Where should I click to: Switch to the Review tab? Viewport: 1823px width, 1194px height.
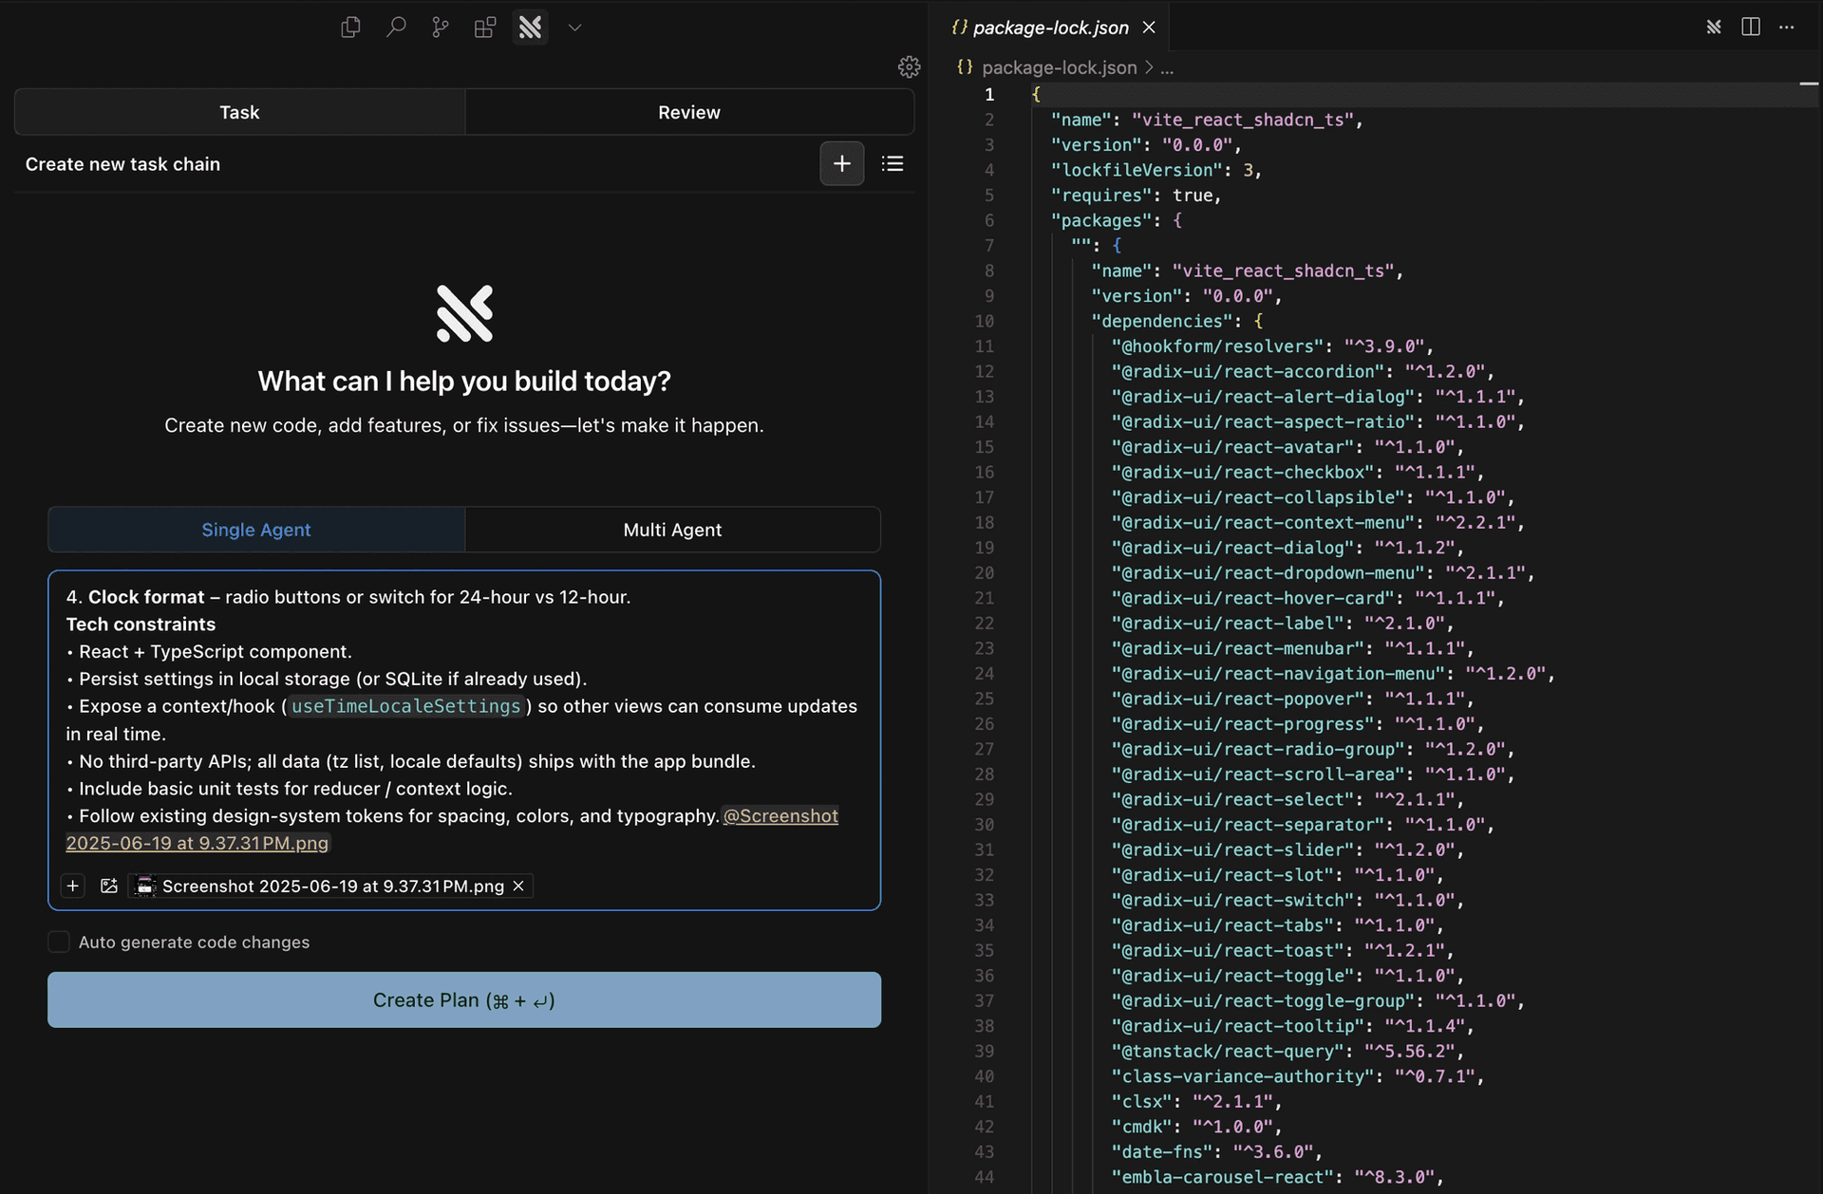click(x=688, y=112)
